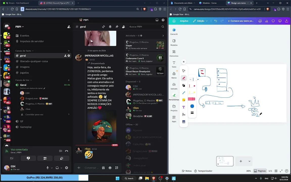Click the Canva share upload icon
The image size is (291, 182).
pyautogui.click(x=286, y=21)
